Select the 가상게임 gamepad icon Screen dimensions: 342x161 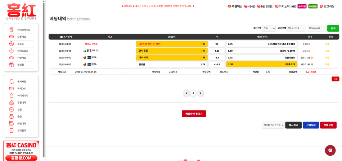point(12,58)
